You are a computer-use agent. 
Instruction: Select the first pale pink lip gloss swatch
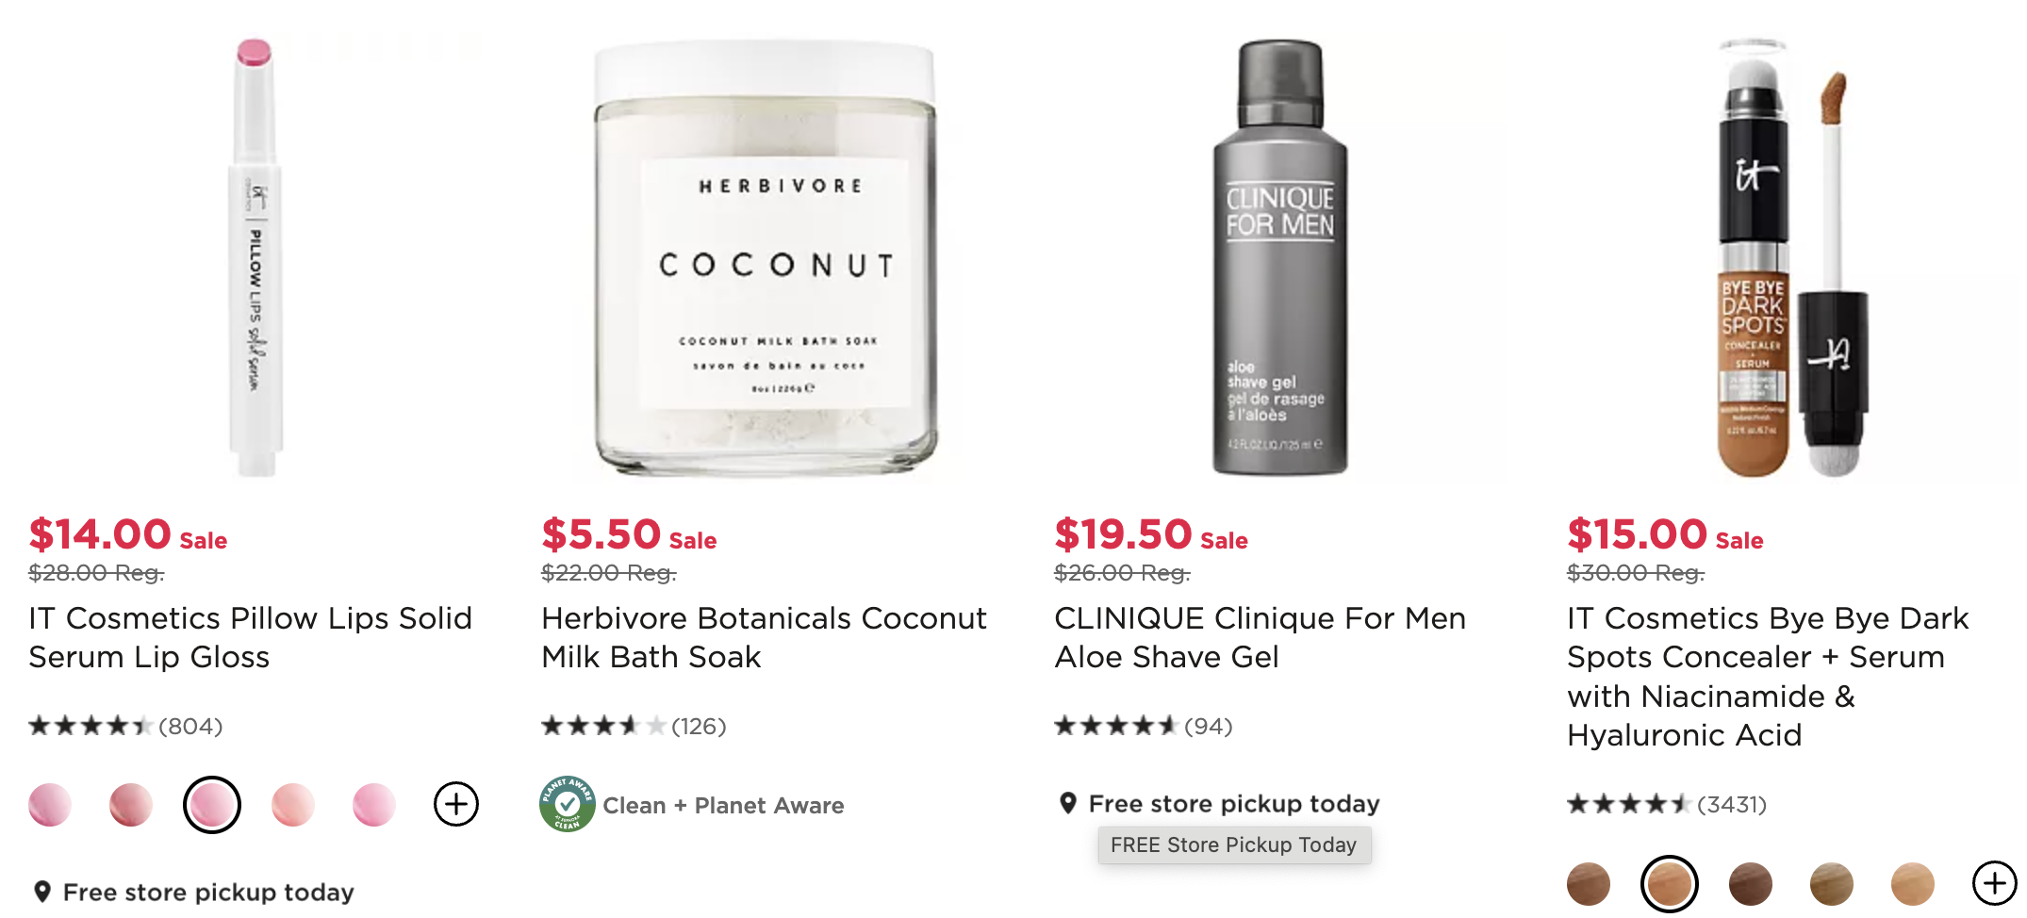point(50,805)
